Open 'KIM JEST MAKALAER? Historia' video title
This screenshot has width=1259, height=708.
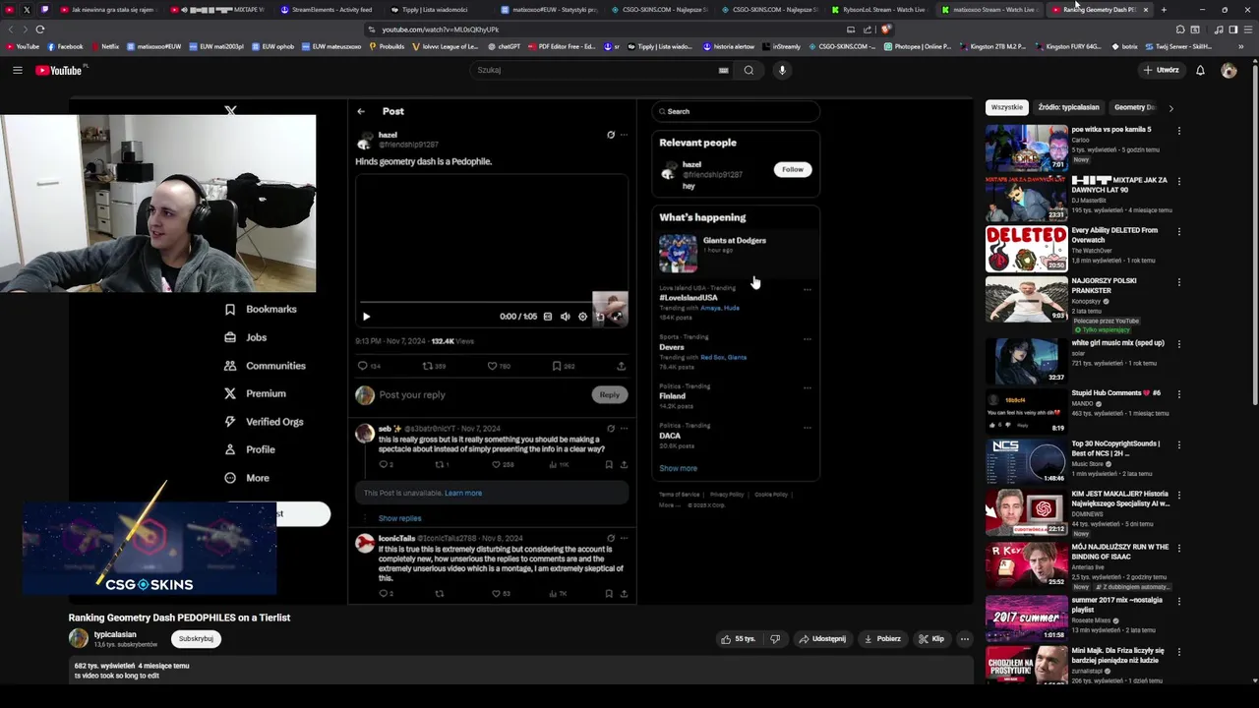[1120, 499]
